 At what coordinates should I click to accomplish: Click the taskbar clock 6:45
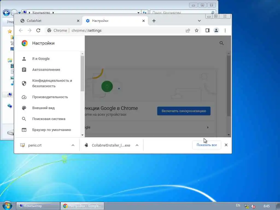(267, 206)
